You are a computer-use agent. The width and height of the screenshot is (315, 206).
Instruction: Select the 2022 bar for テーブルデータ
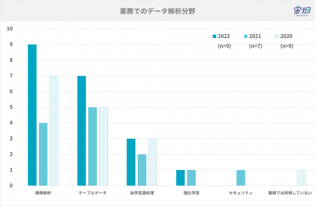click(82, 131)
